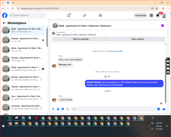
Task: Go back from Marketplace with the arrow
Action: 4,23
